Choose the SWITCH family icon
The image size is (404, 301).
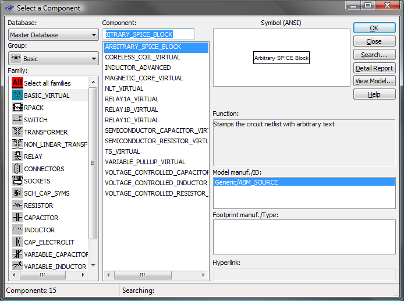(17, 120)
